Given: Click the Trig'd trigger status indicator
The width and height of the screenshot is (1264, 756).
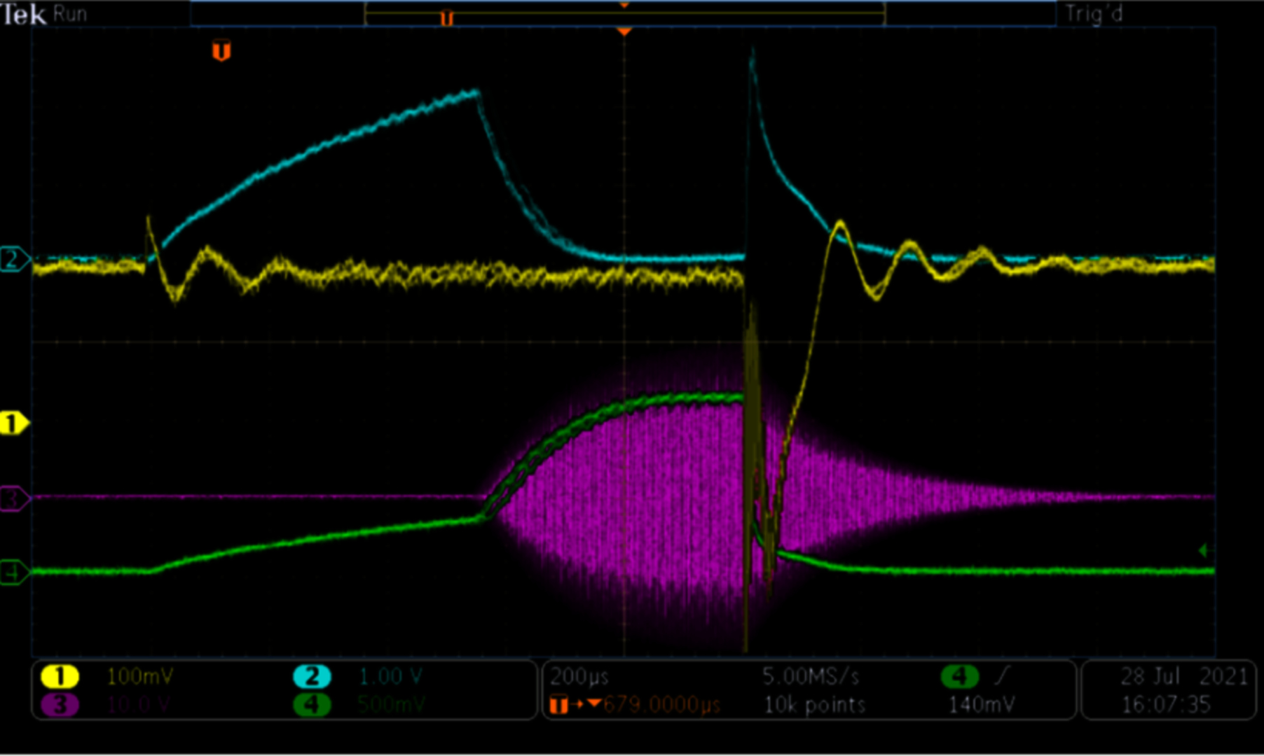Looking at the screenshot, I should [x=1093, y=14].
